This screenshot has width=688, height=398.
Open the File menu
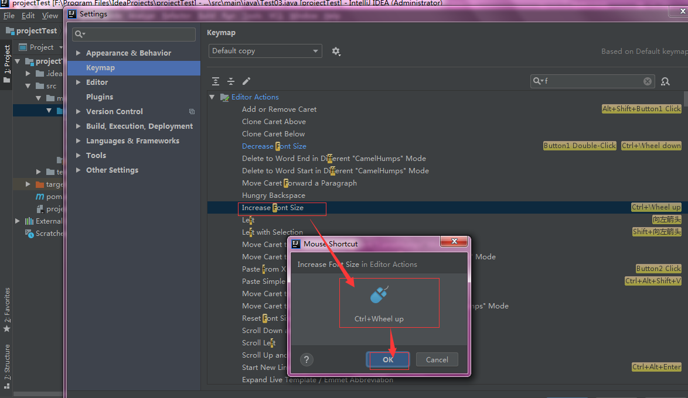coord(9,16)
